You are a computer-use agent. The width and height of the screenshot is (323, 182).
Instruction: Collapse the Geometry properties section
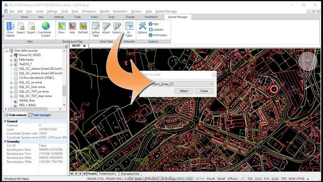tap(5, 142)
